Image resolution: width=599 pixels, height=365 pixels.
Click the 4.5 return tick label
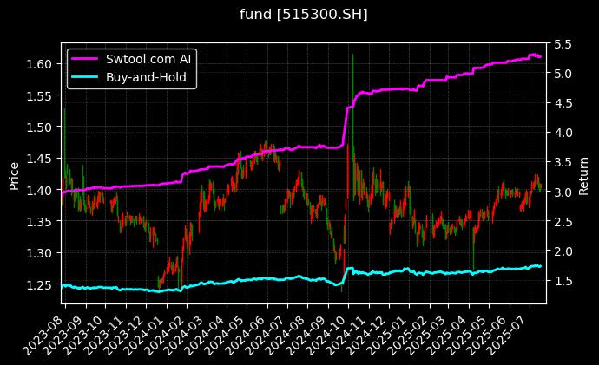[562, 102]
